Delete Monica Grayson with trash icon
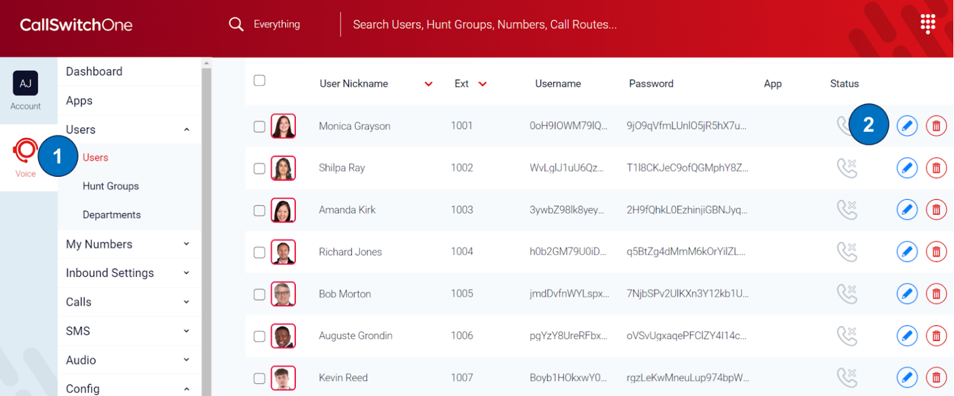Image resolution: width=954 pixels, height=396 pixels. [936, 126]
